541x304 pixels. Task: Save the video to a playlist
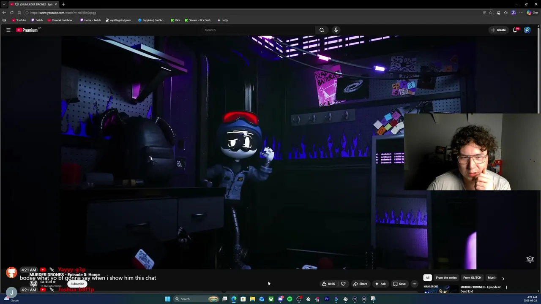pyautogui.click(x=399, y=284)
